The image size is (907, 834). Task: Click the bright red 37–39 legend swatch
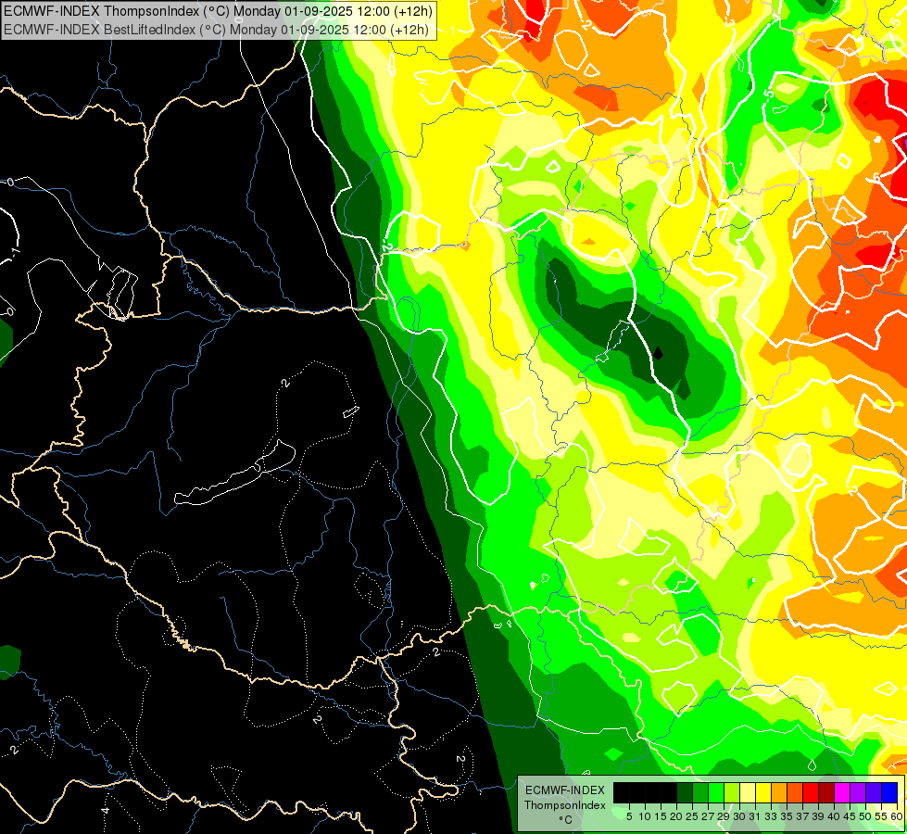pos(811,792)
